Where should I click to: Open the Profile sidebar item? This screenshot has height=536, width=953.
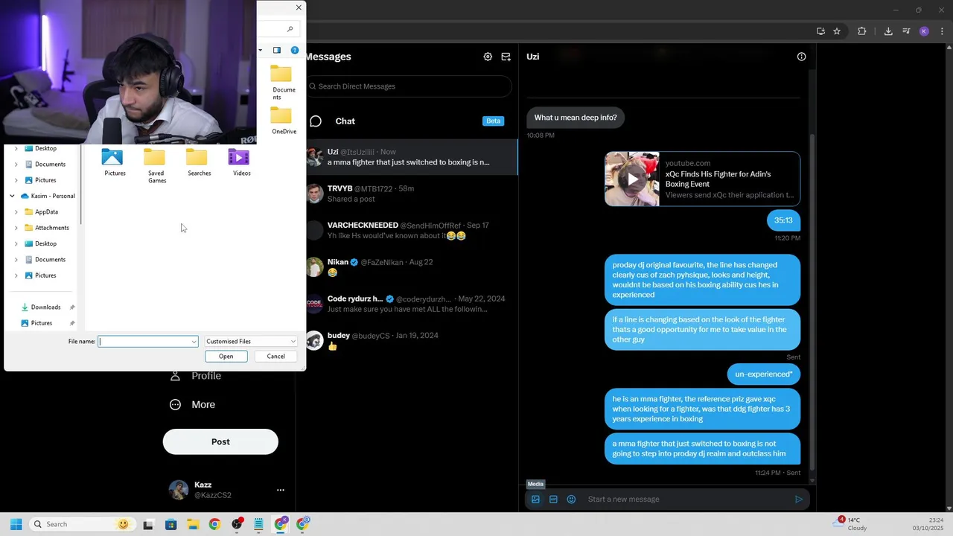(x=195, y=376)
